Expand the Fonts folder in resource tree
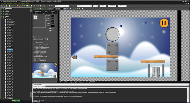The image size is (190, 103). point(2,13)
